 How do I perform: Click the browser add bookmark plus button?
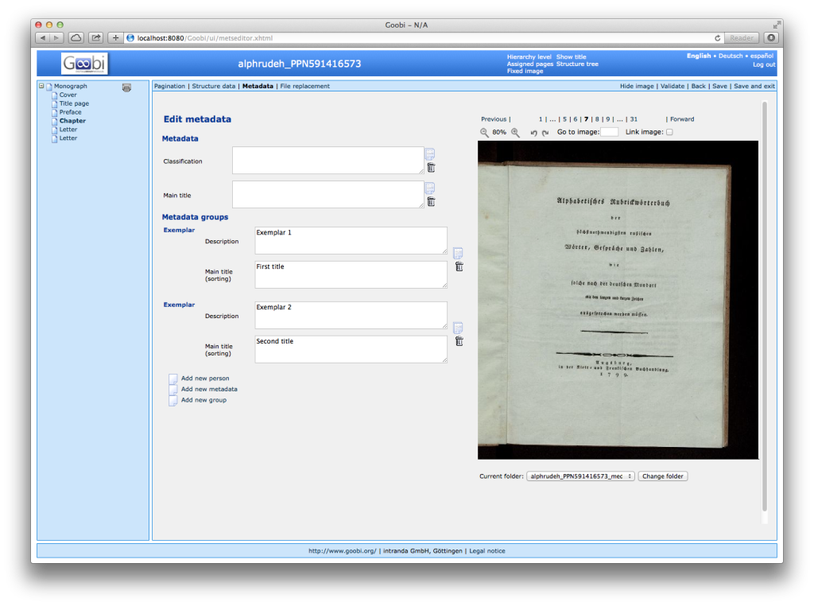[115, 38]
